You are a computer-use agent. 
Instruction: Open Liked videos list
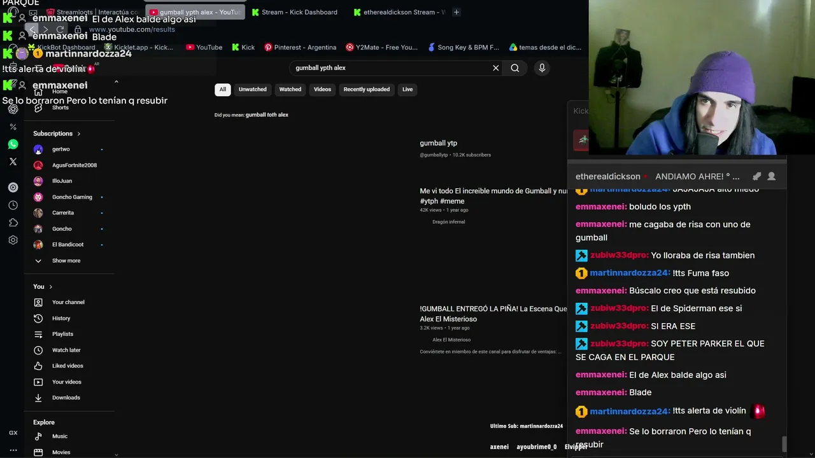click(x=67, y=366)
